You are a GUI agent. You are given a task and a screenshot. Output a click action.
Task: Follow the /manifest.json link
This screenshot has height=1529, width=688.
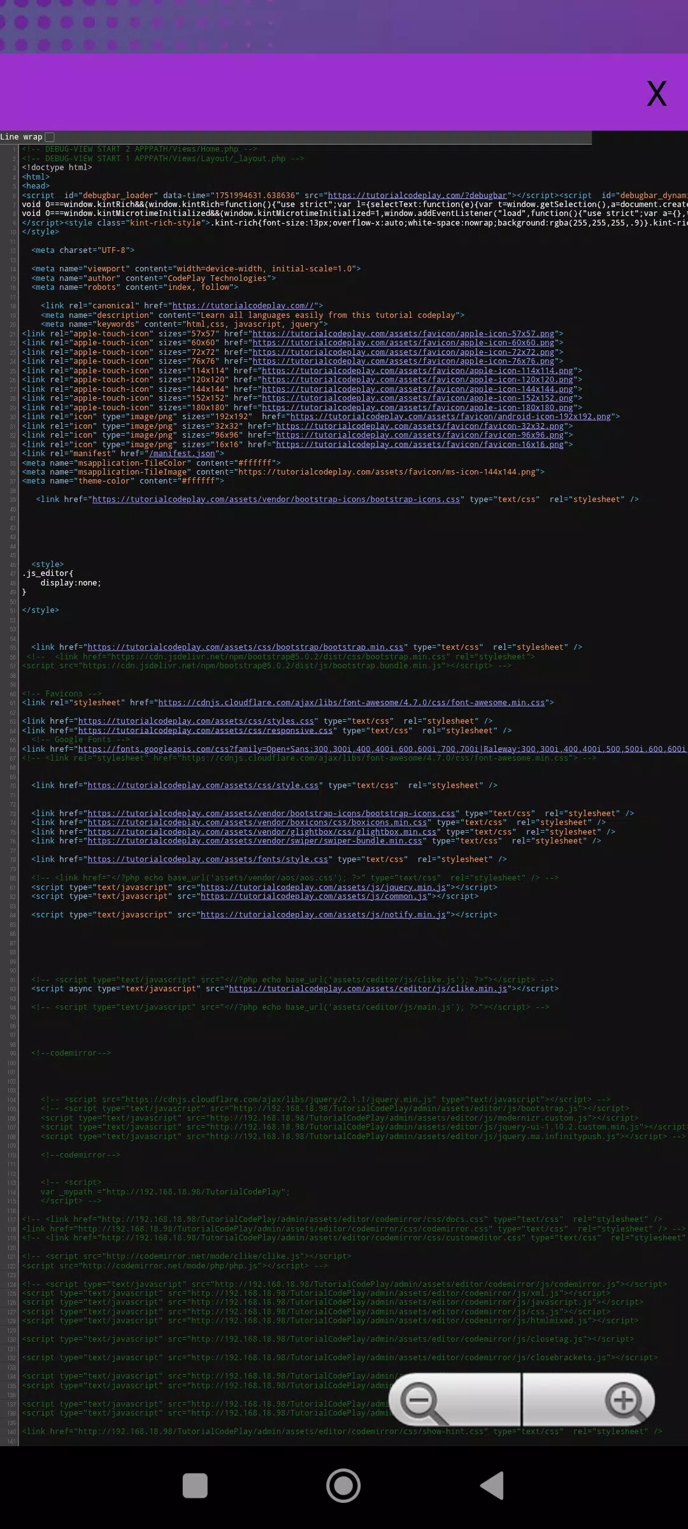(182, 454)
